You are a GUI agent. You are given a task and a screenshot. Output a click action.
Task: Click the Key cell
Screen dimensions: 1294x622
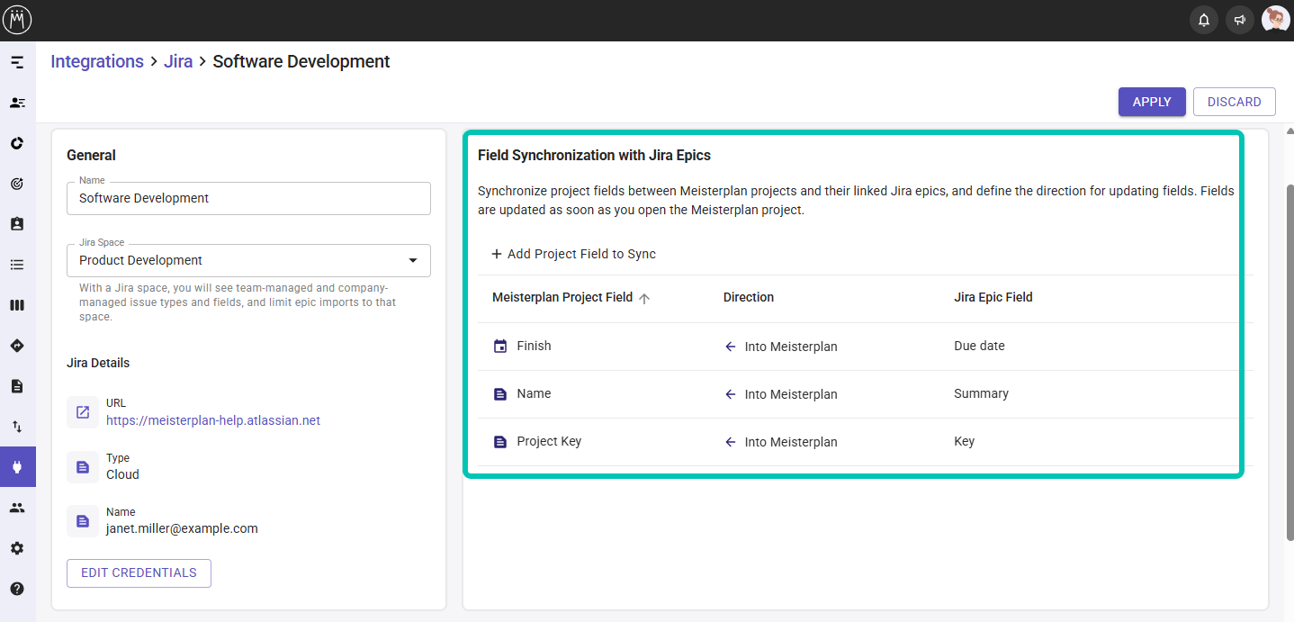pyautogui.click(x=965, y=441)
